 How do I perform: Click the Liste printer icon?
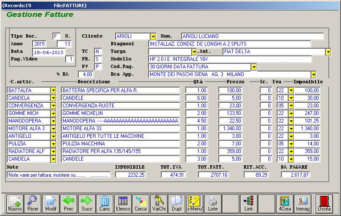tap(213, 203)
